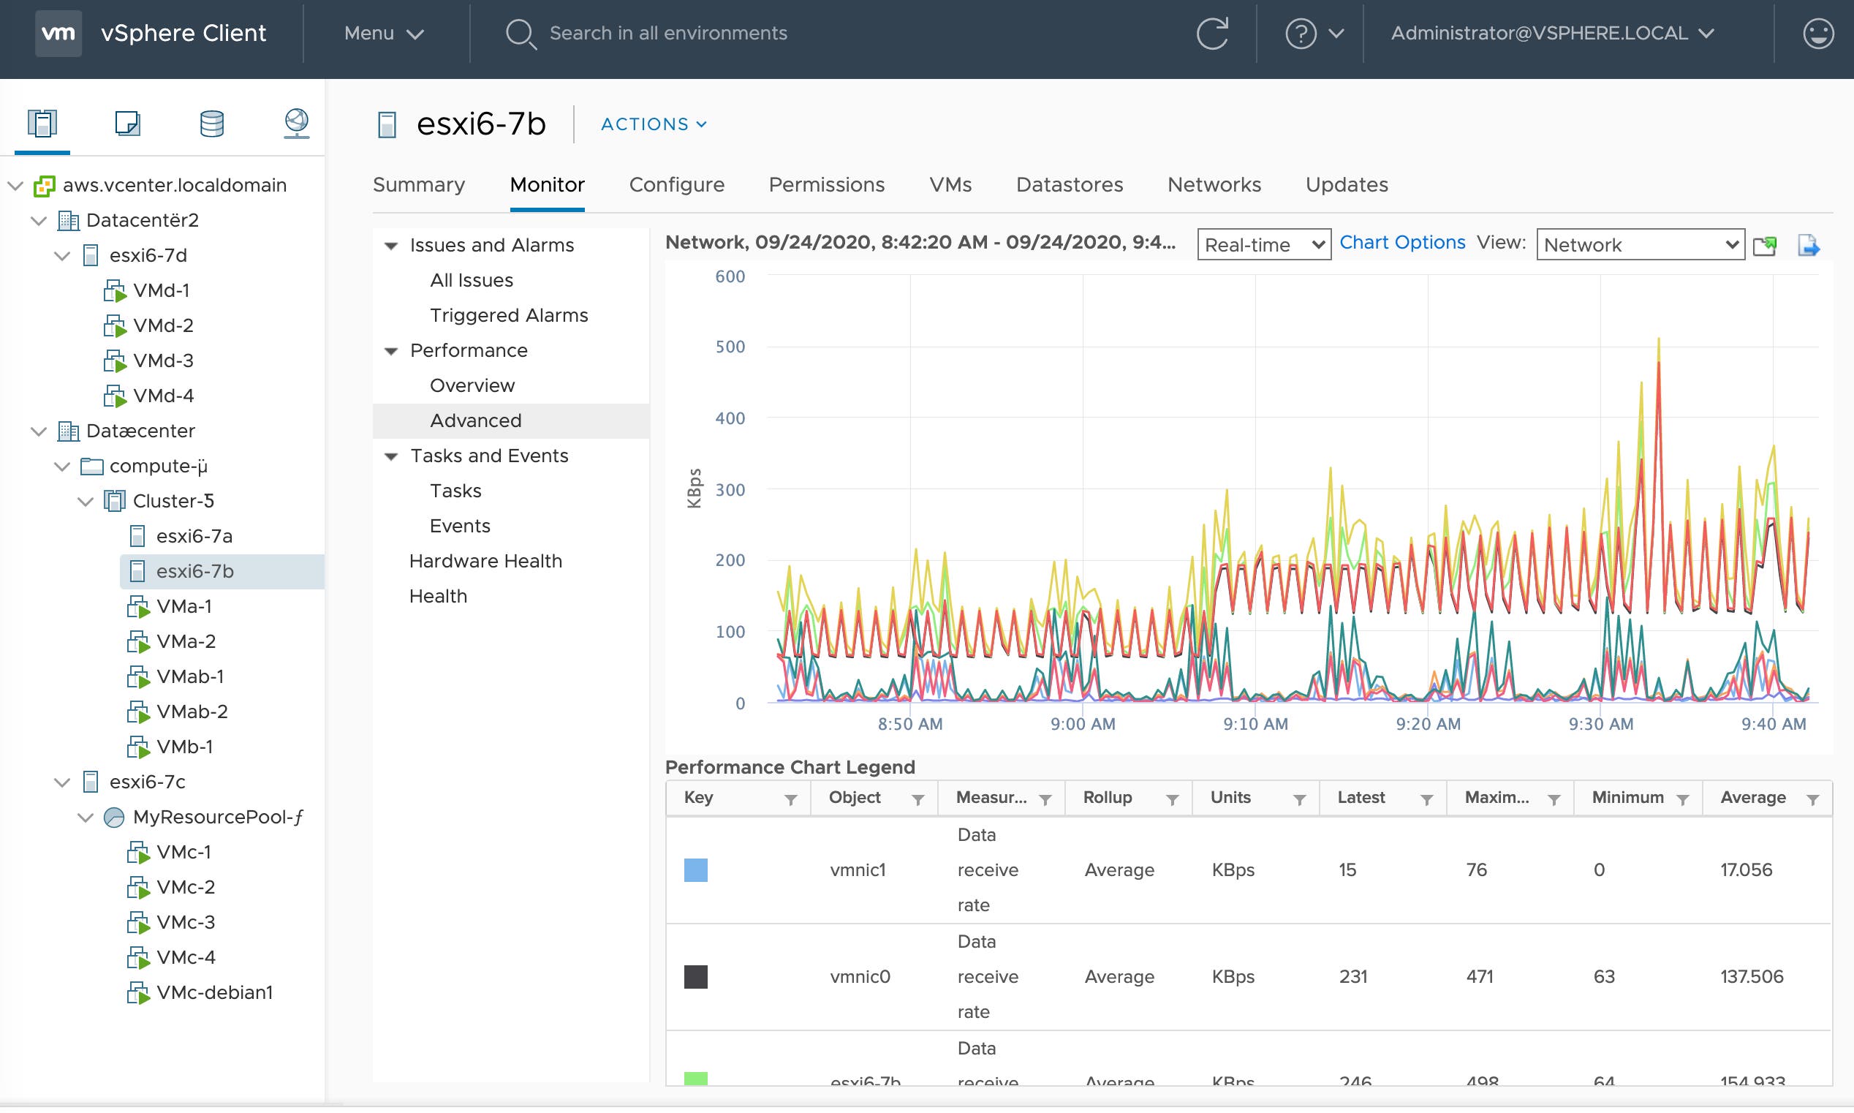The height and width of the screenshot is (1113, 1854).
Task: Toggle the esxi6-7b series key in legend
Action: (696, 1080)
